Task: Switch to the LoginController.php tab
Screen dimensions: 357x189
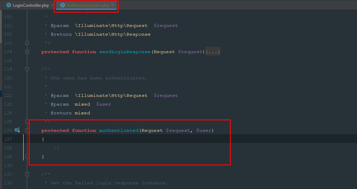Action: click(x=31, y=5)
